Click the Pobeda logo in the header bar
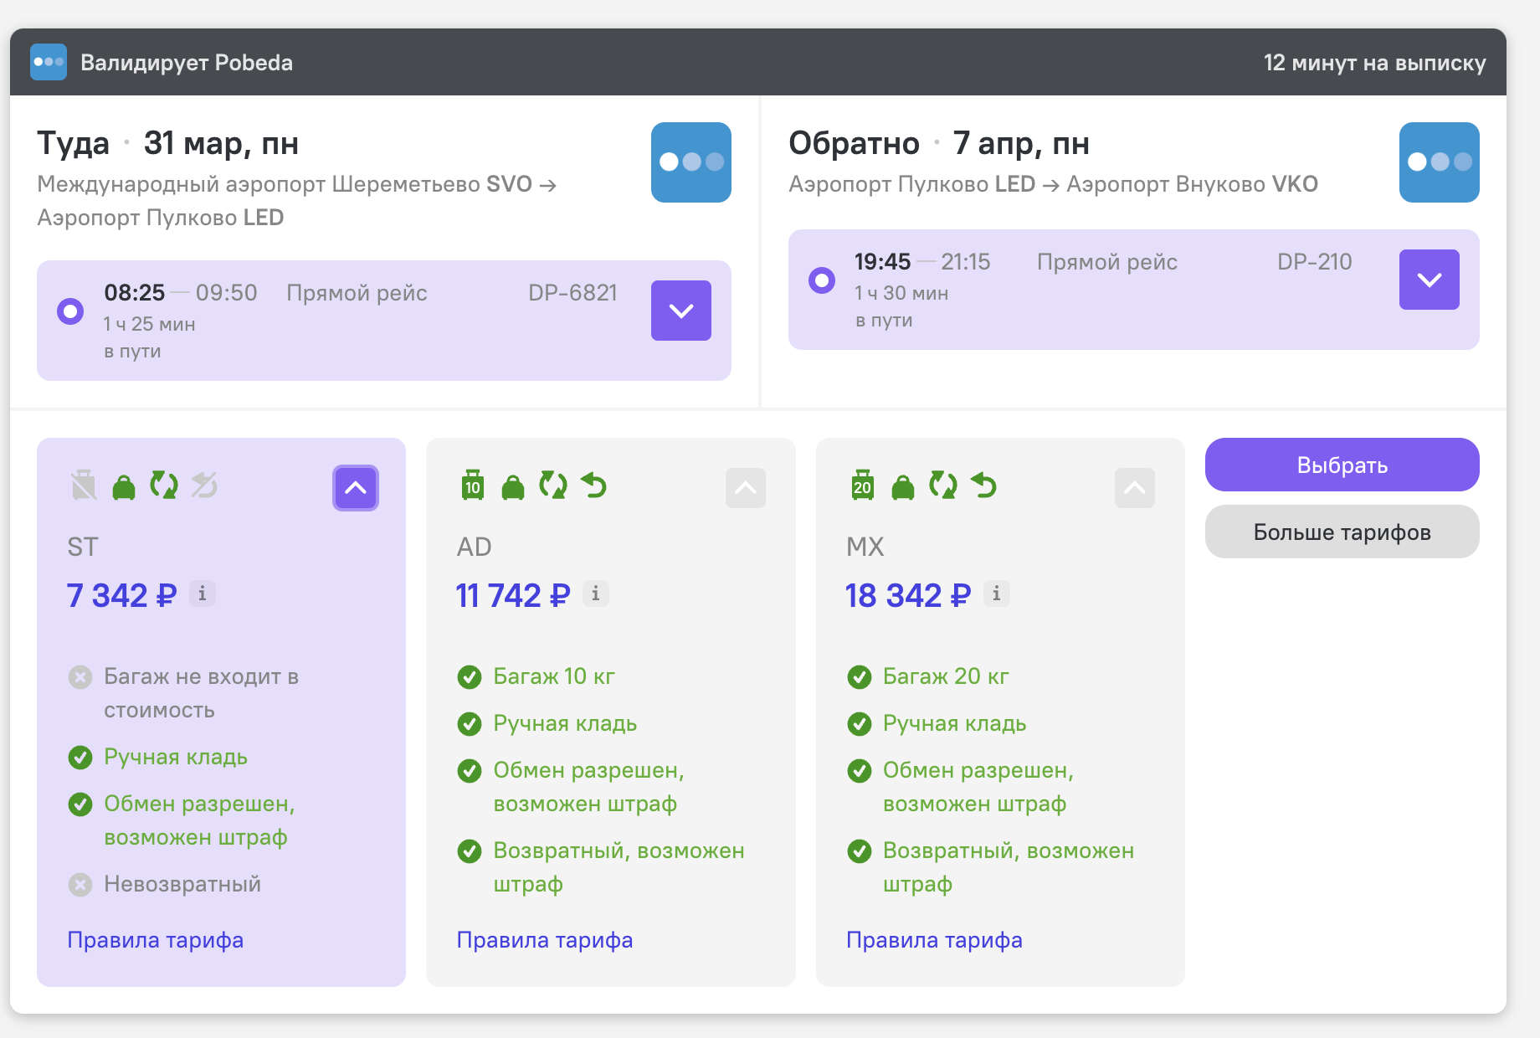Screen dimensions: 1540x1038 coord(49,62)
